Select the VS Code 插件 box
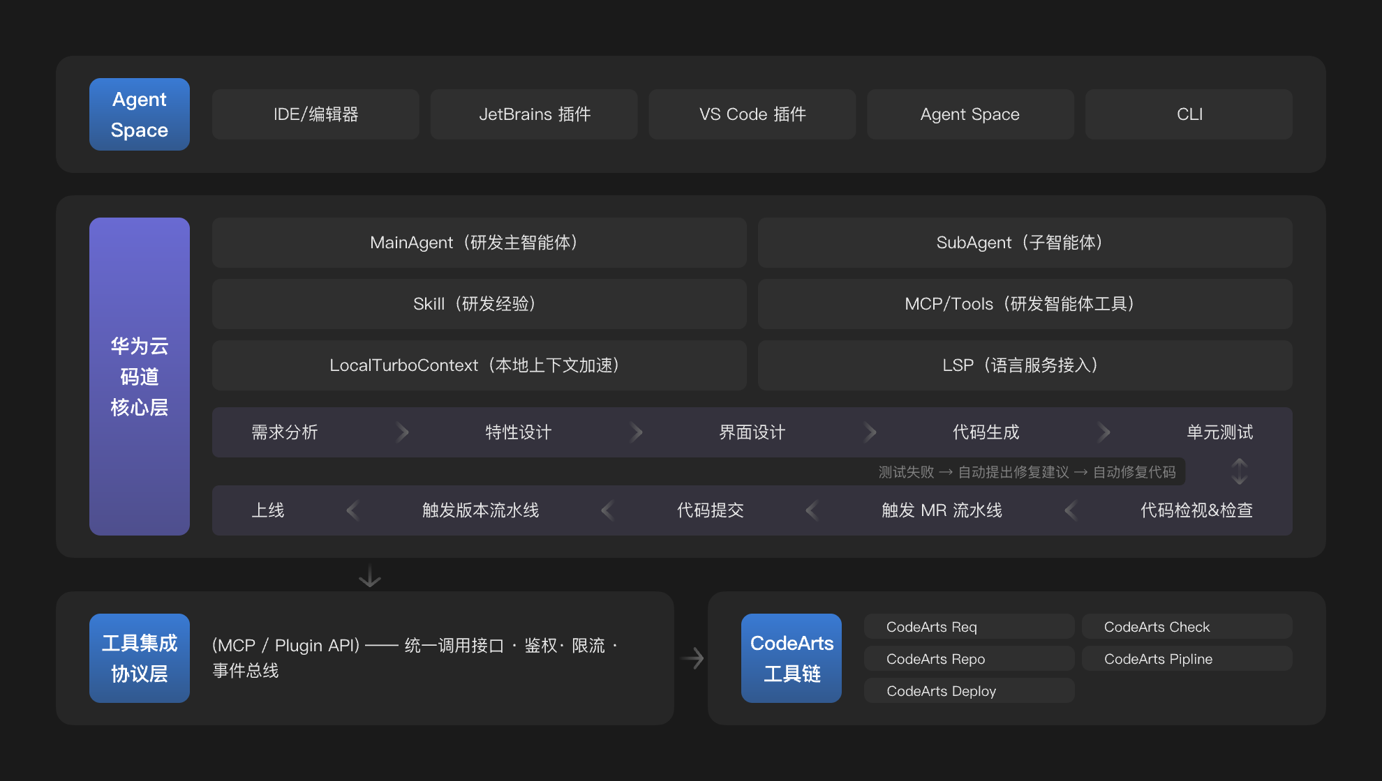 (752, 114)
